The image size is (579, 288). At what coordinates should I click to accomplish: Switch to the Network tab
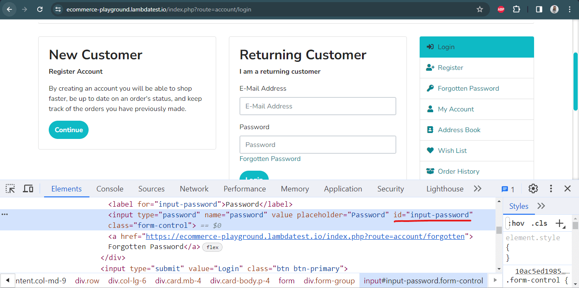194,188
